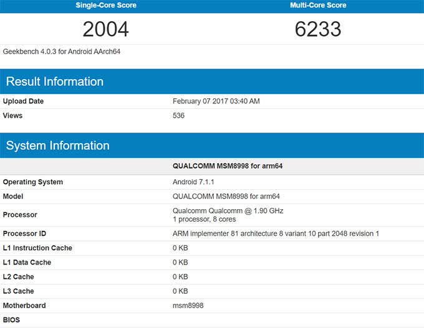Click the L2 Cache 0 KB value
Image resolution: width=424 pixels, height=328 pixels.
(180, 277)
